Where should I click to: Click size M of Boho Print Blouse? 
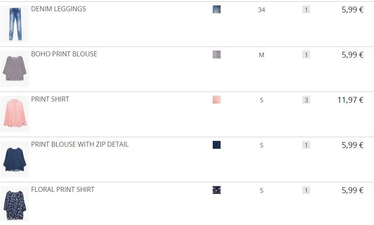pos(261,55)
